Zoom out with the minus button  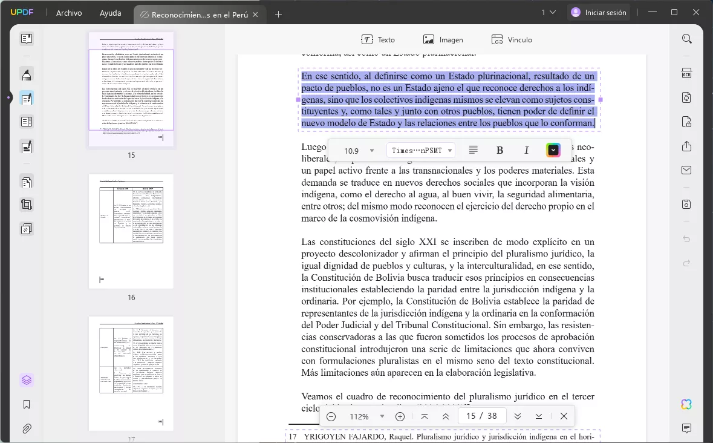click(331, 416)
